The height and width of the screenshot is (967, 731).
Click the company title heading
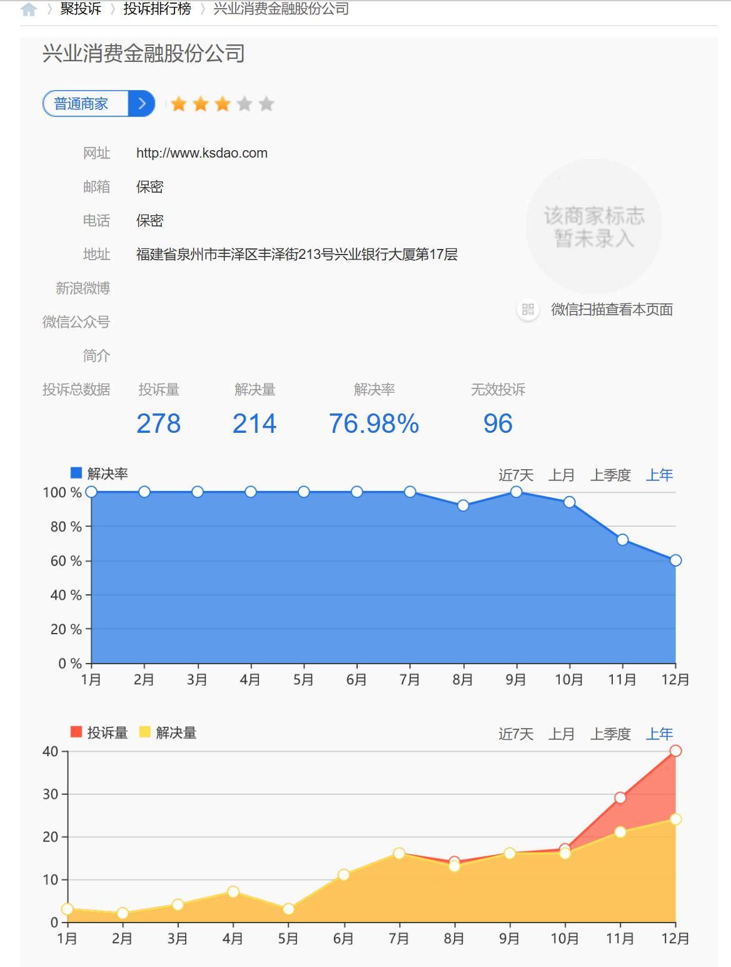pyautogui.click(x=144, y=54)
